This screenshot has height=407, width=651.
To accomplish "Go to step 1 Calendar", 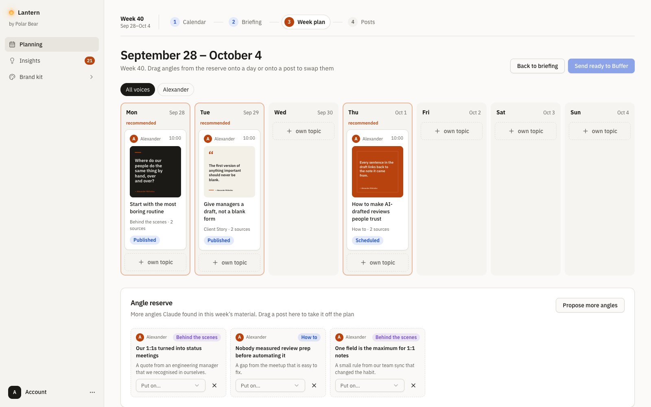I will click(188, 22).
